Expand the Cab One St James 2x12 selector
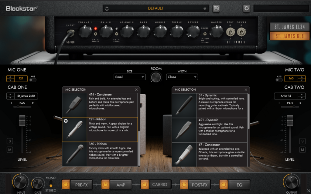The image size is (311, 194). pyautogui.click(x=22, y=96)
